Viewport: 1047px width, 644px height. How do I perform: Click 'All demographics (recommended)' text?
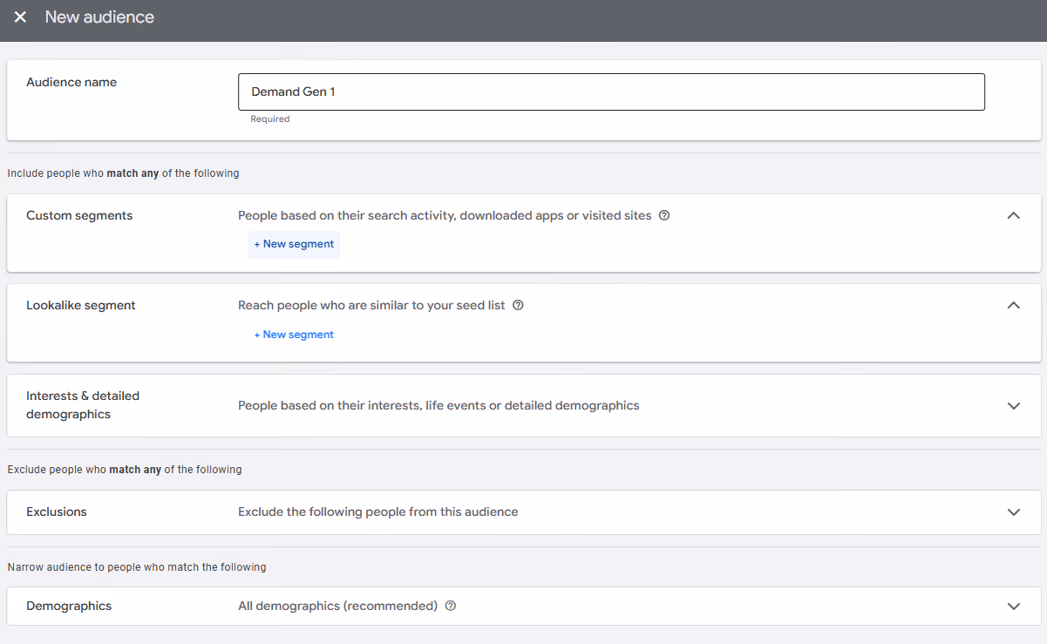pos(337,606)
